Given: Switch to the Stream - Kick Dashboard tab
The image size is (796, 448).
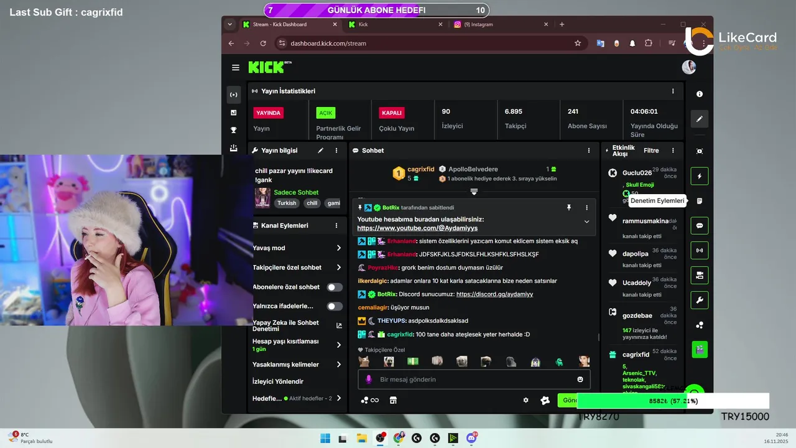Looking at the screenshot, I should pyautogui.click(x=290, y=24).
